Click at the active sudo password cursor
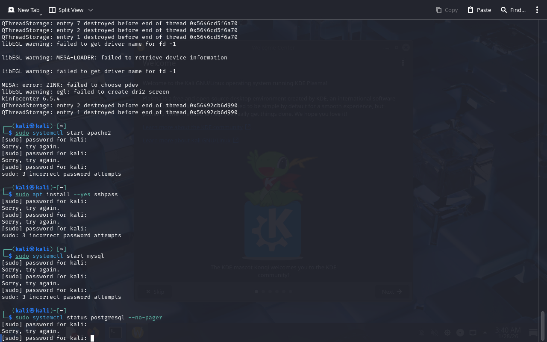The height and width of the screenshot is (342, 547). pyautogui.click(x=92, y=338)
